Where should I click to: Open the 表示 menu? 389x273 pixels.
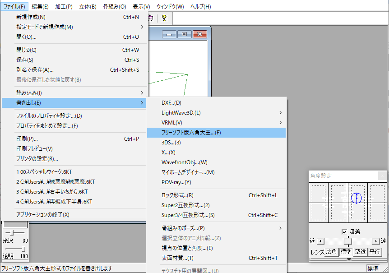pos(141,6)
